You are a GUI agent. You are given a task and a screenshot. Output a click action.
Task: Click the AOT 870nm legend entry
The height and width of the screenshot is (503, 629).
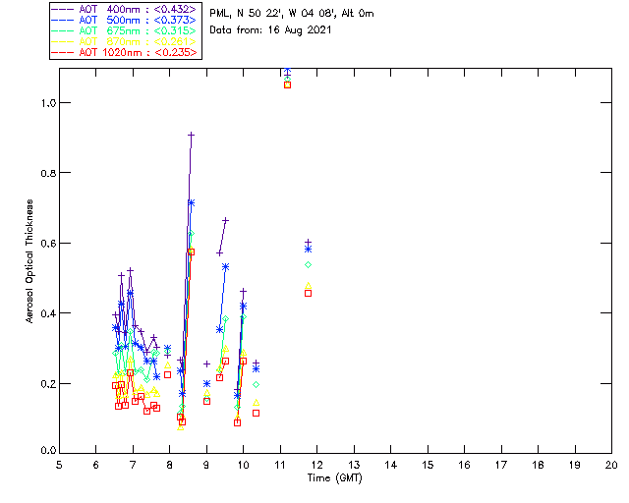coord(125,41)
